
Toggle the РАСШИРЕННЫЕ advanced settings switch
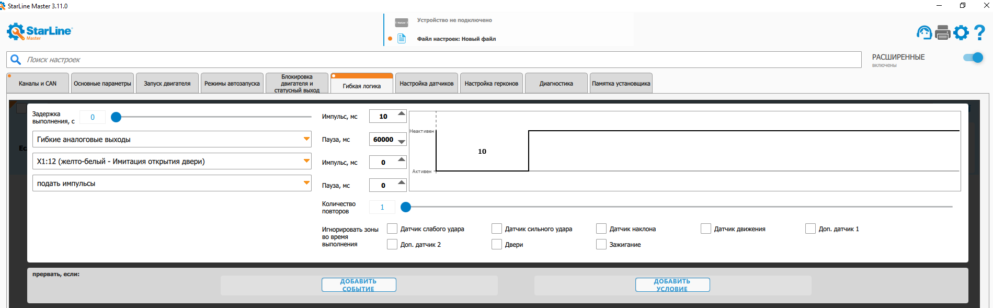(973, 58)
